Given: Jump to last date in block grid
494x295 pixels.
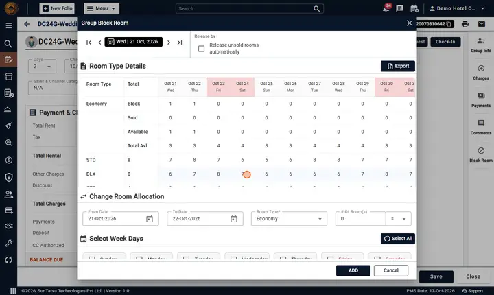Looking at the screenshot, I should pyautogui.click(x=180, y=43).
